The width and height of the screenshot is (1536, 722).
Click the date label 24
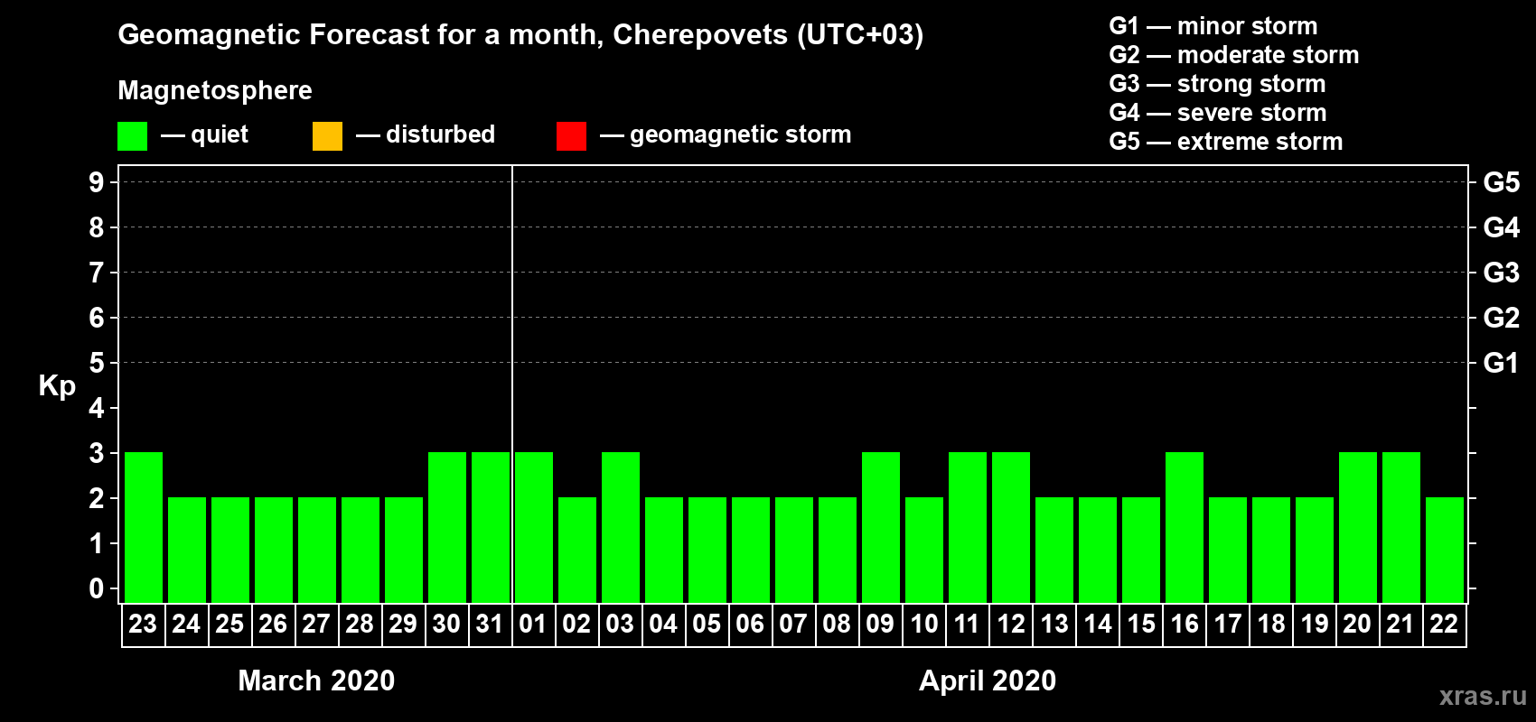(186, 624)
